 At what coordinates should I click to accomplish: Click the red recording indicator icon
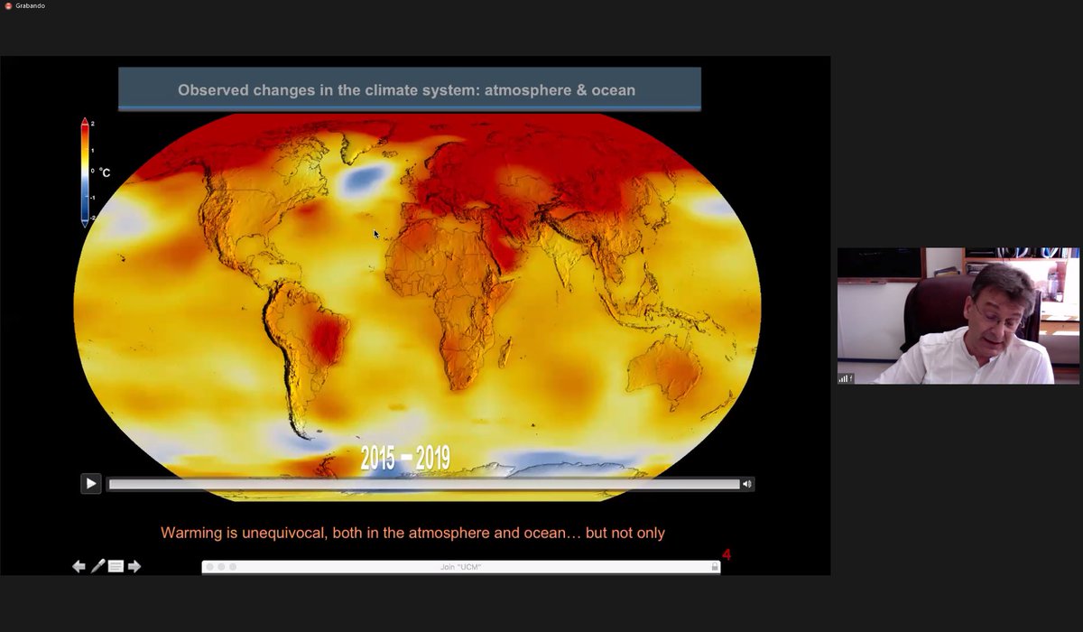[x=8, y=5]
